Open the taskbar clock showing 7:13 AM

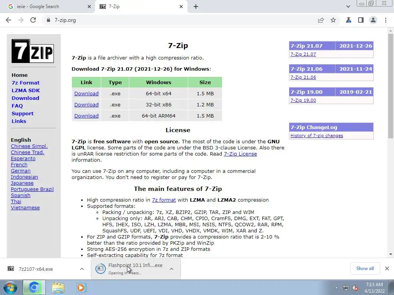click(x=374, y=288)
